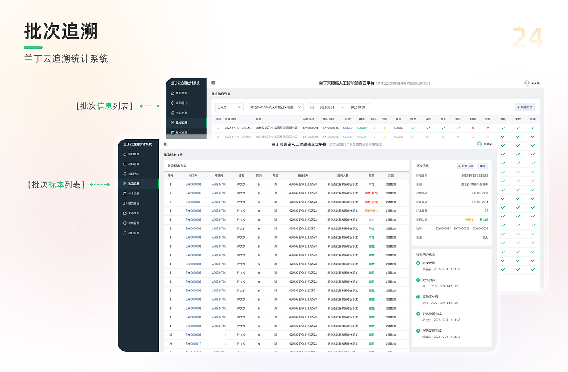The width and height of the screenshot is (568, 372).
Task: Click 分拣扫描 timeline step icon
Action: pos(418,280)
